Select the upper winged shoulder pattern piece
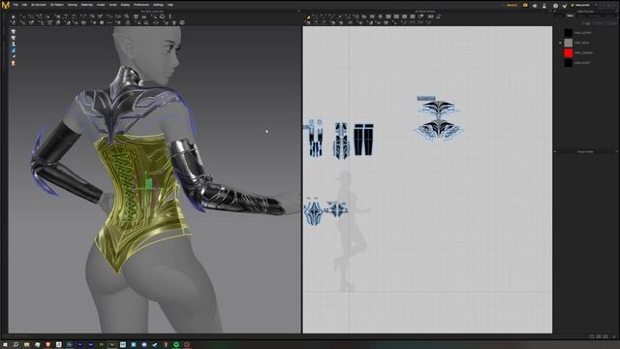 click(x=439, y=108)
